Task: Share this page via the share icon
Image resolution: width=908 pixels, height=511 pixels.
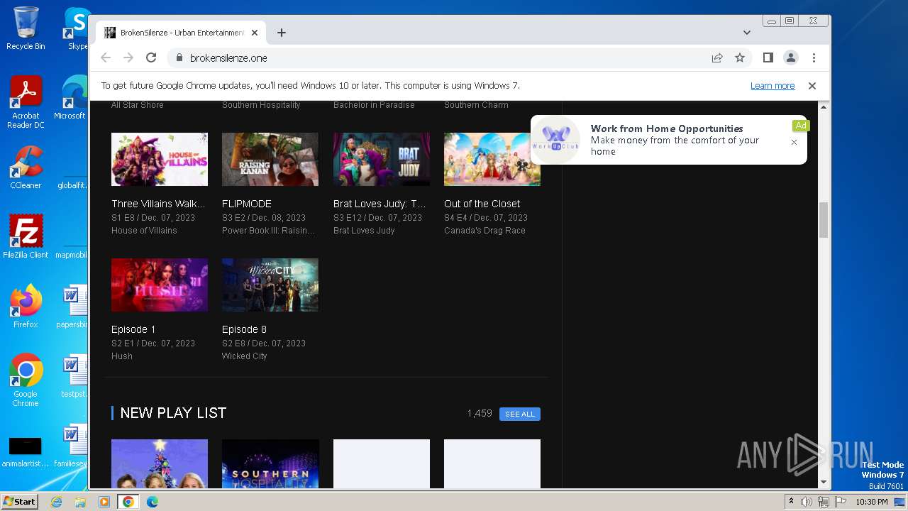Action: (717, 57)
